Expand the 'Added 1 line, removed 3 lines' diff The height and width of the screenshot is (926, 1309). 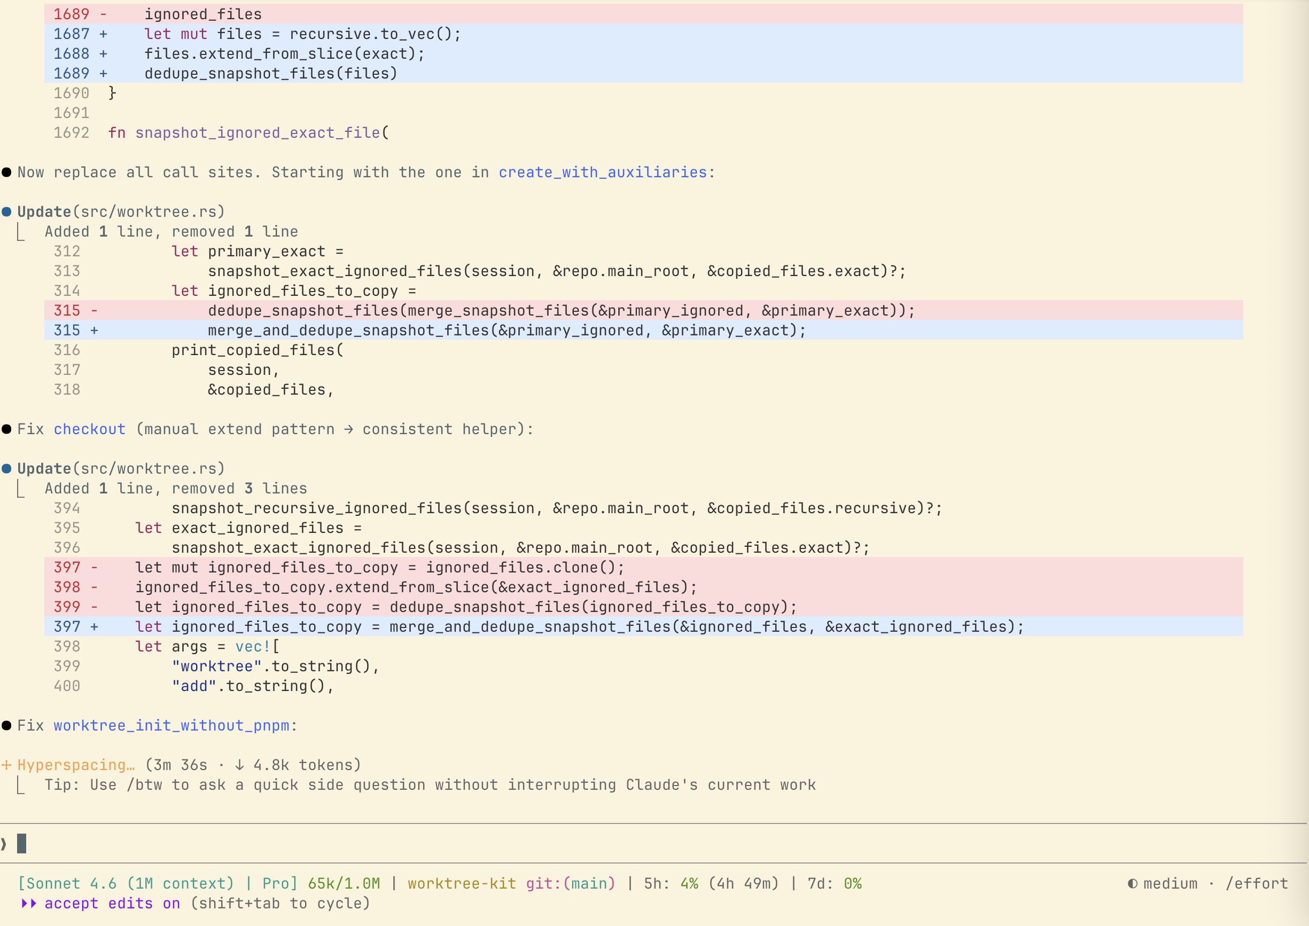[176, 489]
